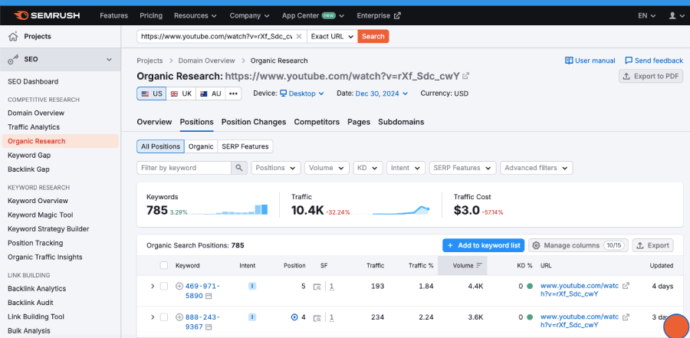Click the add icon next to keyword 888-243-9367
Image resolution: width=690 pixels, height=338 pixels.
[179, 317]
